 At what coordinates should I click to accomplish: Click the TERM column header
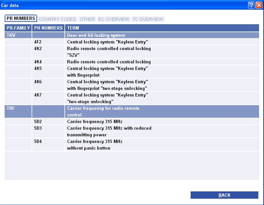coord(73,28)
